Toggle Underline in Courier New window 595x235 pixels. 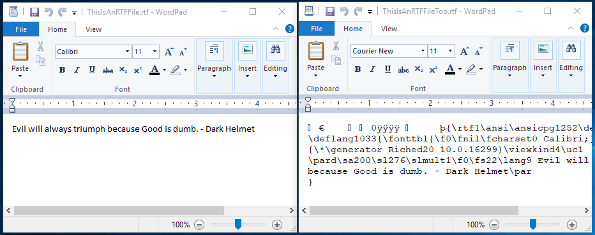(x=388, y=69)
